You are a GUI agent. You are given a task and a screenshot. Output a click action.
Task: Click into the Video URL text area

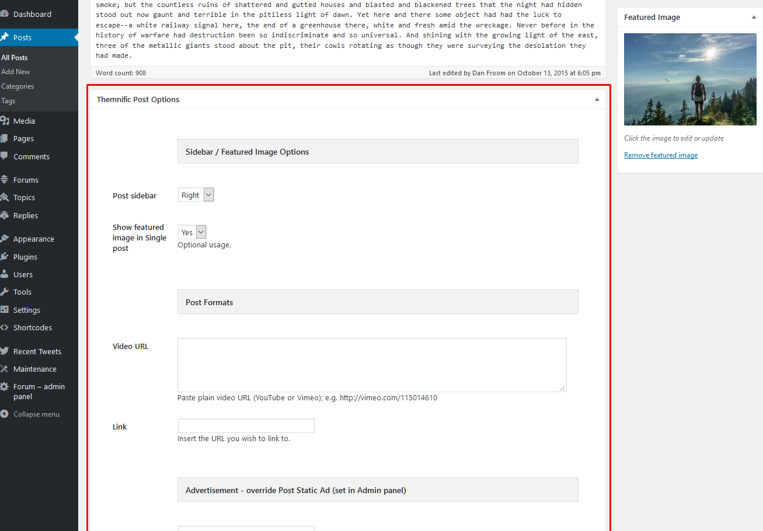[371, 365]
